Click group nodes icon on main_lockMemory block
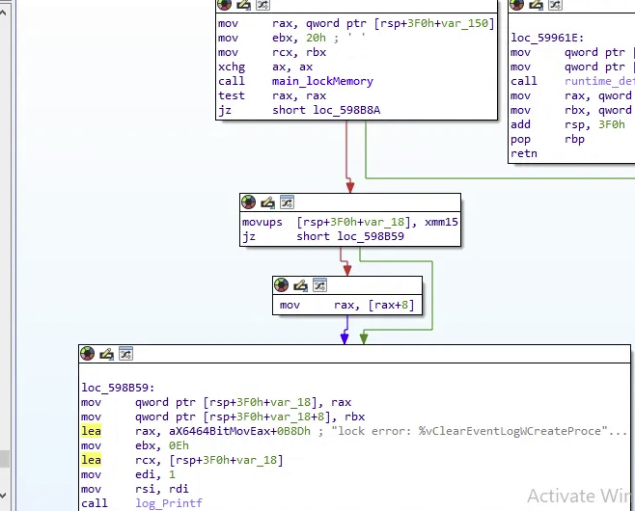This screenshot has height=511, width=635. pyautogui.click(x=260, y=5)
